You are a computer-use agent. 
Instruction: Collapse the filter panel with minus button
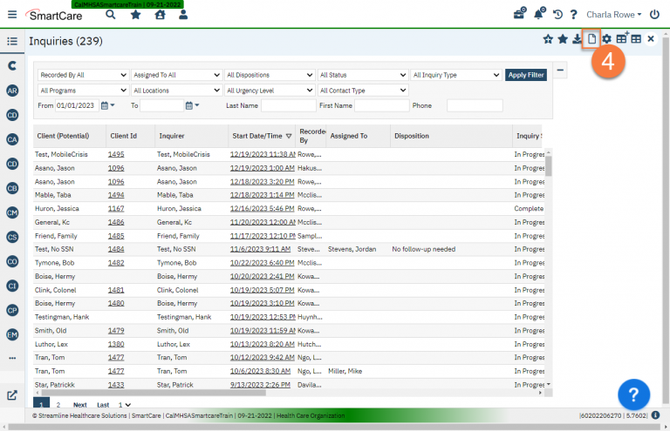coord(560,71)
